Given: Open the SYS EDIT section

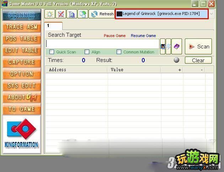Looking at the screenshot, I should 22,85.
